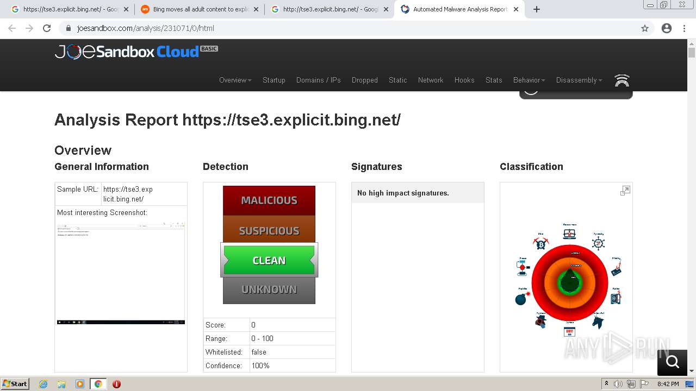Open Action Center flag tray icon
This screenshot has height=391, width=696.
click(x=644, y=384)
